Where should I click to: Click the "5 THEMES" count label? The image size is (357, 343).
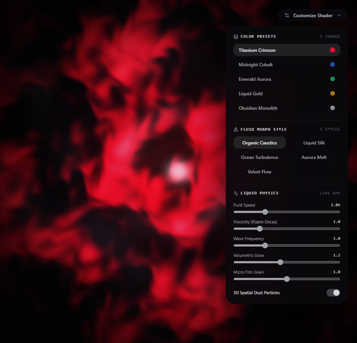click(x=330, y=37)
